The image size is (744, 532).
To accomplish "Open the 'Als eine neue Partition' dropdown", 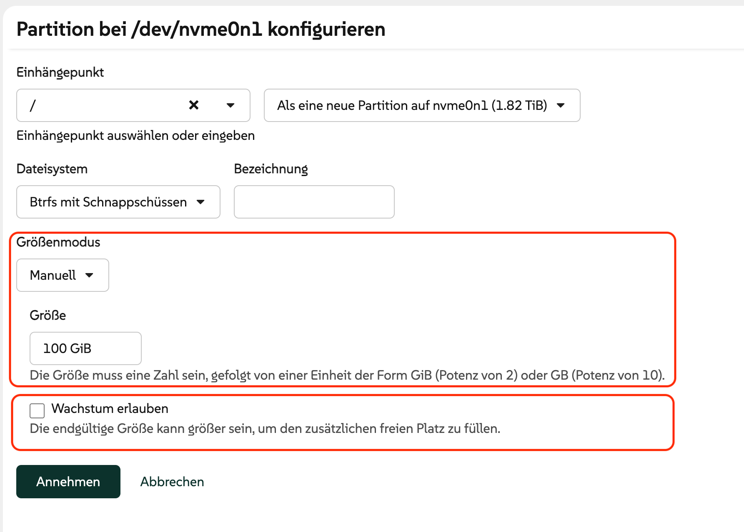I will point(412,105).
